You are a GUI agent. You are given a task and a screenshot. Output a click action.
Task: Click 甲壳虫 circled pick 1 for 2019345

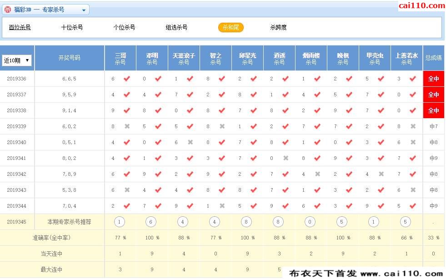pos(373,222)
